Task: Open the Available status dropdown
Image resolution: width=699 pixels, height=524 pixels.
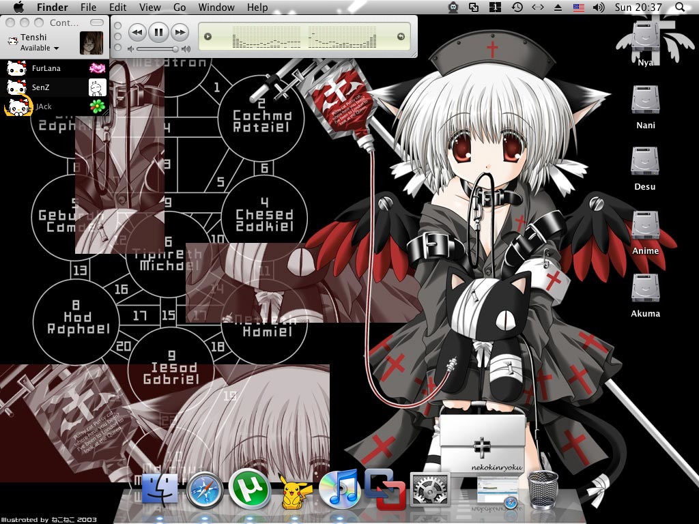Action: 39,48
